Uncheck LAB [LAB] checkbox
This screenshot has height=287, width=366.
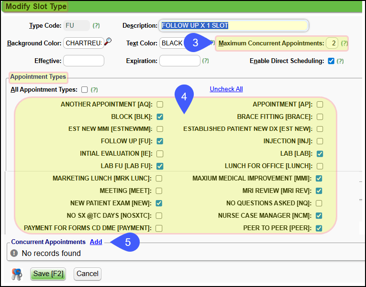pos(320,154)
